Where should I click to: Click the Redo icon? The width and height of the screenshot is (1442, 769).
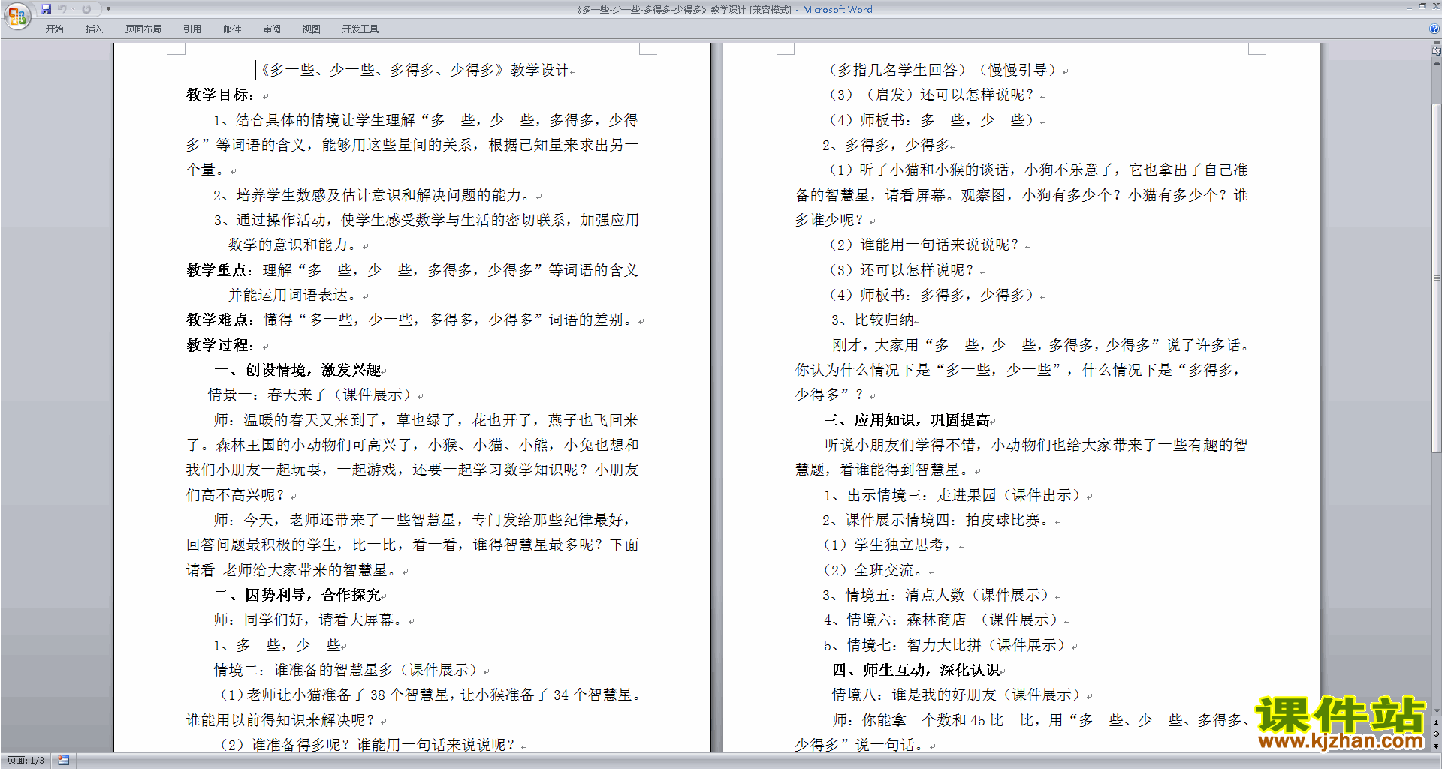click(x=86, y=9)
